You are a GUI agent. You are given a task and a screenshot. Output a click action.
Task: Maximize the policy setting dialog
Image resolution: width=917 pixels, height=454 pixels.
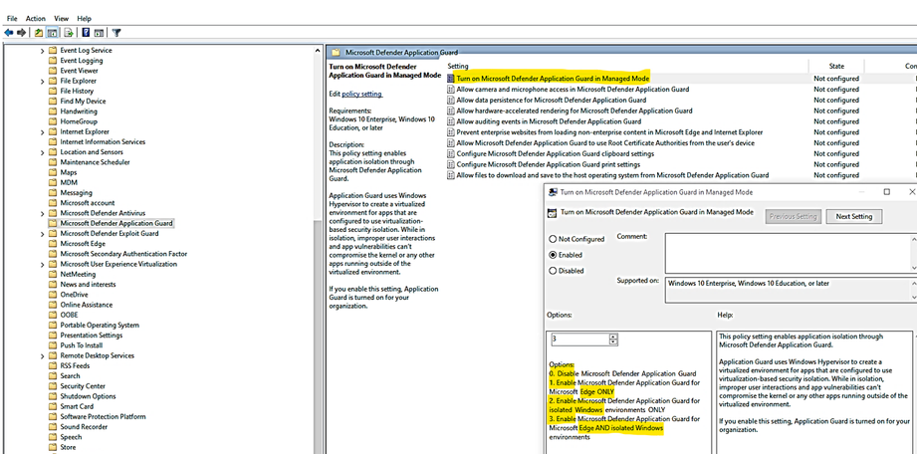(x=886, y=192)
